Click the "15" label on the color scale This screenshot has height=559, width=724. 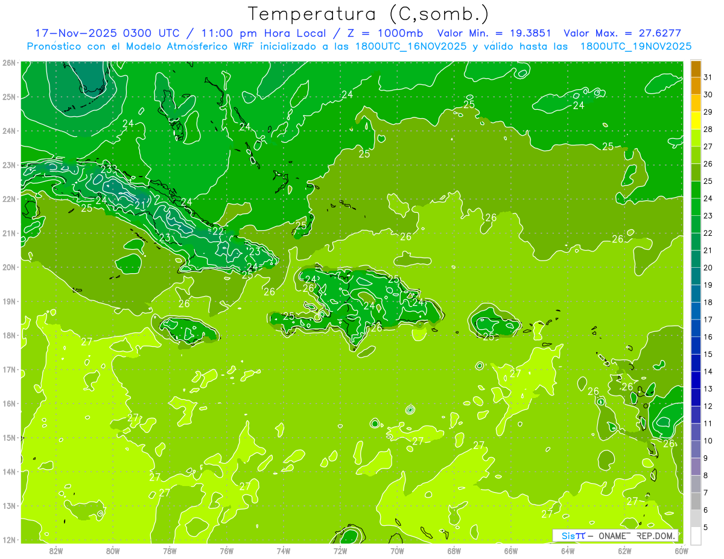point(708,354)
